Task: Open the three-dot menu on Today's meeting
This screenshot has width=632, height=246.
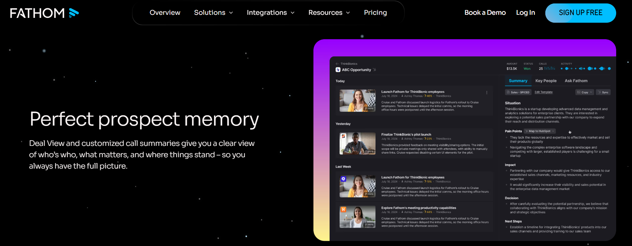Action: (486, 93)
